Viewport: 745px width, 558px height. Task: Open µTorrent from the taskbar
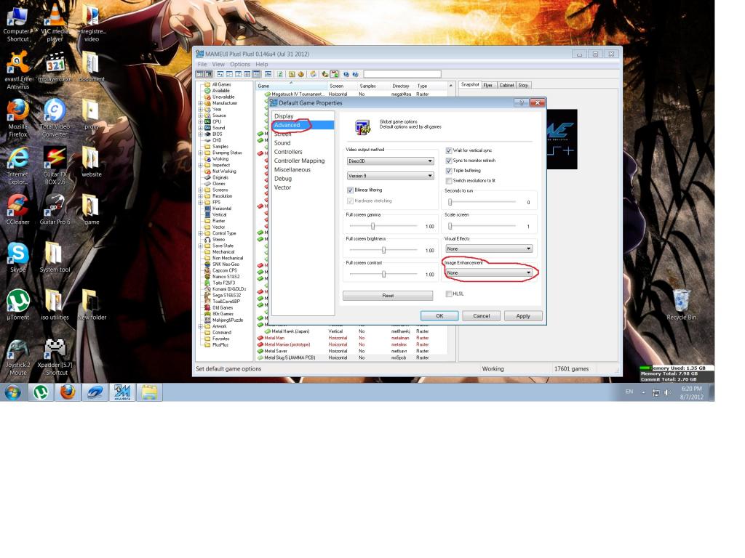pos(41,393)
